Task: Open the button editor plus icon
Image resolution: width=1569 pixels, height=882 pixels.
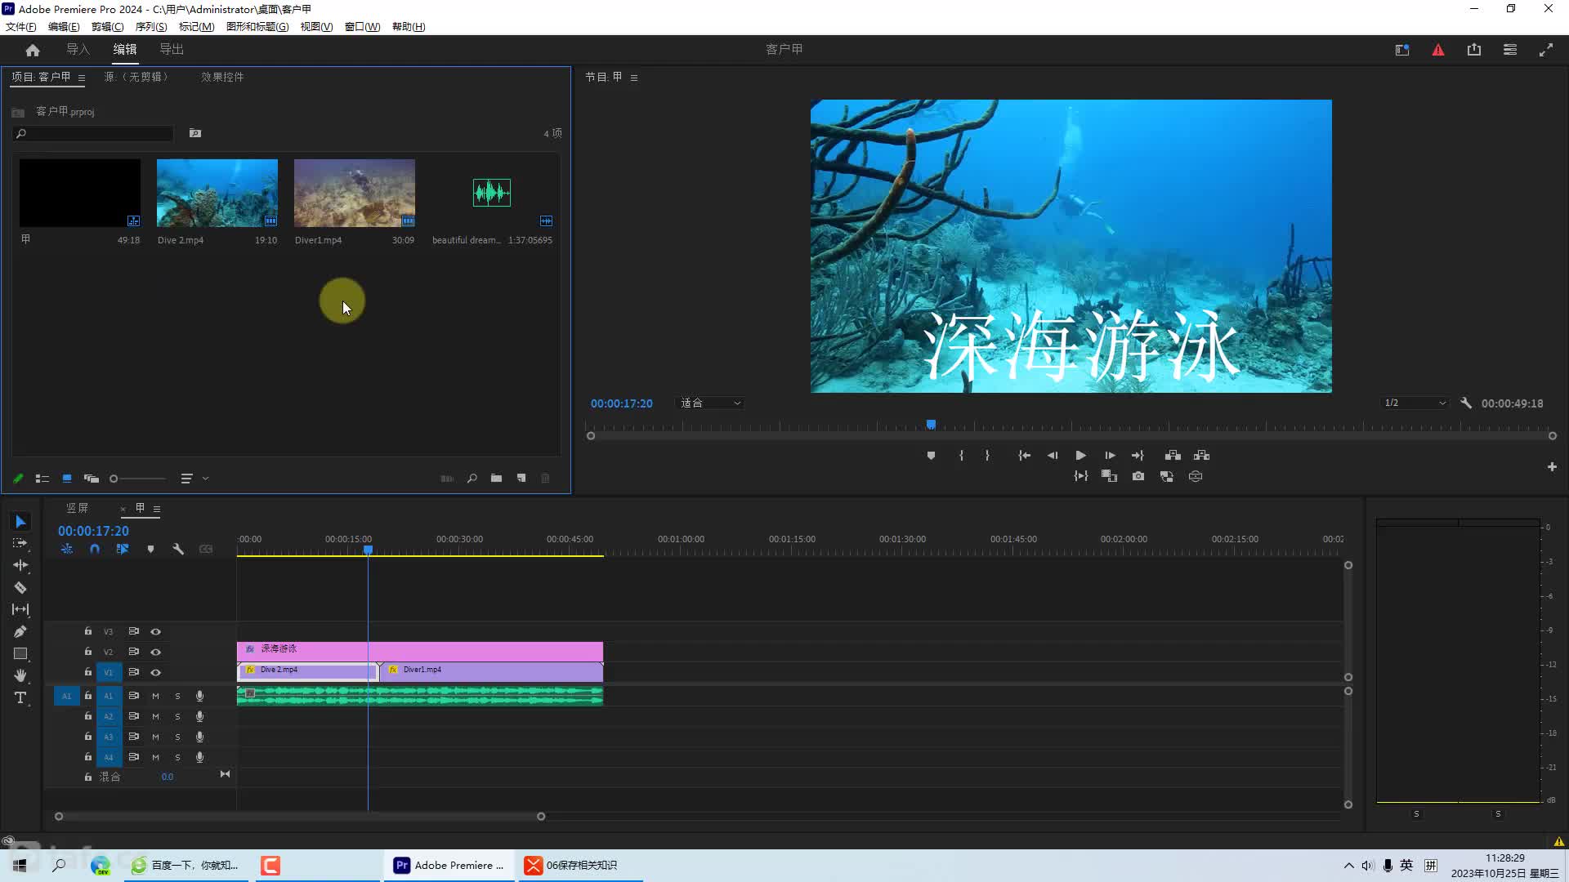Action: (x=1552, y=467)
